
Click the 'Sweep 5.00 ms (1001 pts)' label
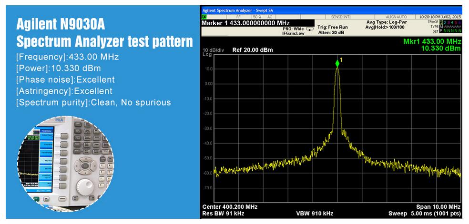tap(424, 214)
